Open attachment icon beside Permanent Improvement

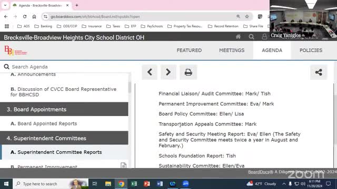(123, 165)
